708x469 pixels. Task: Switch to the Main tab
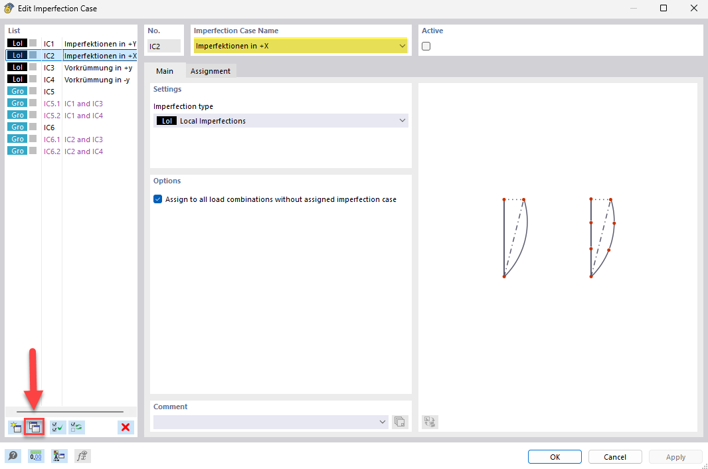164,70
